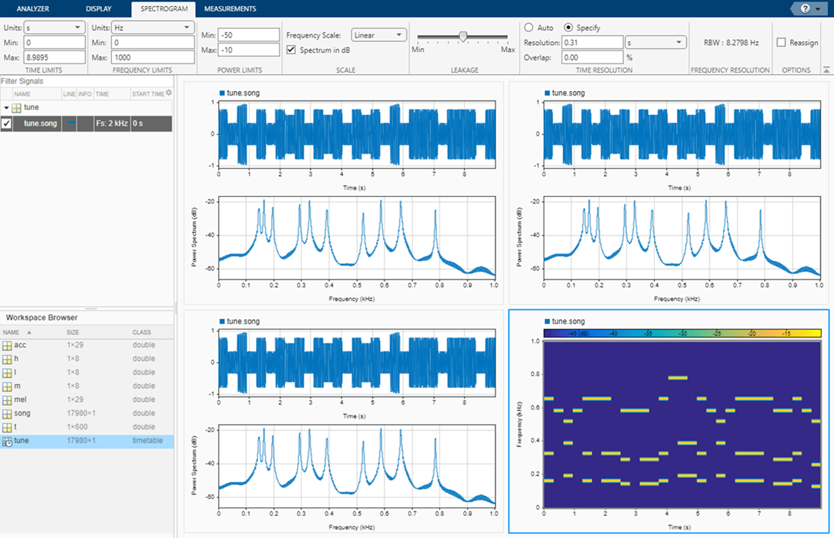Enable the Reassign option checkbox
834x538 pixels.
point(781,43)
